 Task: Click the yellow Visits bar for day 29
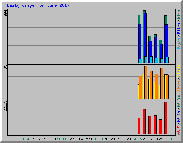coord(160,92)
